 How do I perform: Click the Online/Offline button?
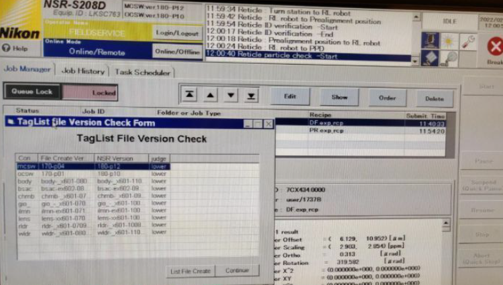178,52
